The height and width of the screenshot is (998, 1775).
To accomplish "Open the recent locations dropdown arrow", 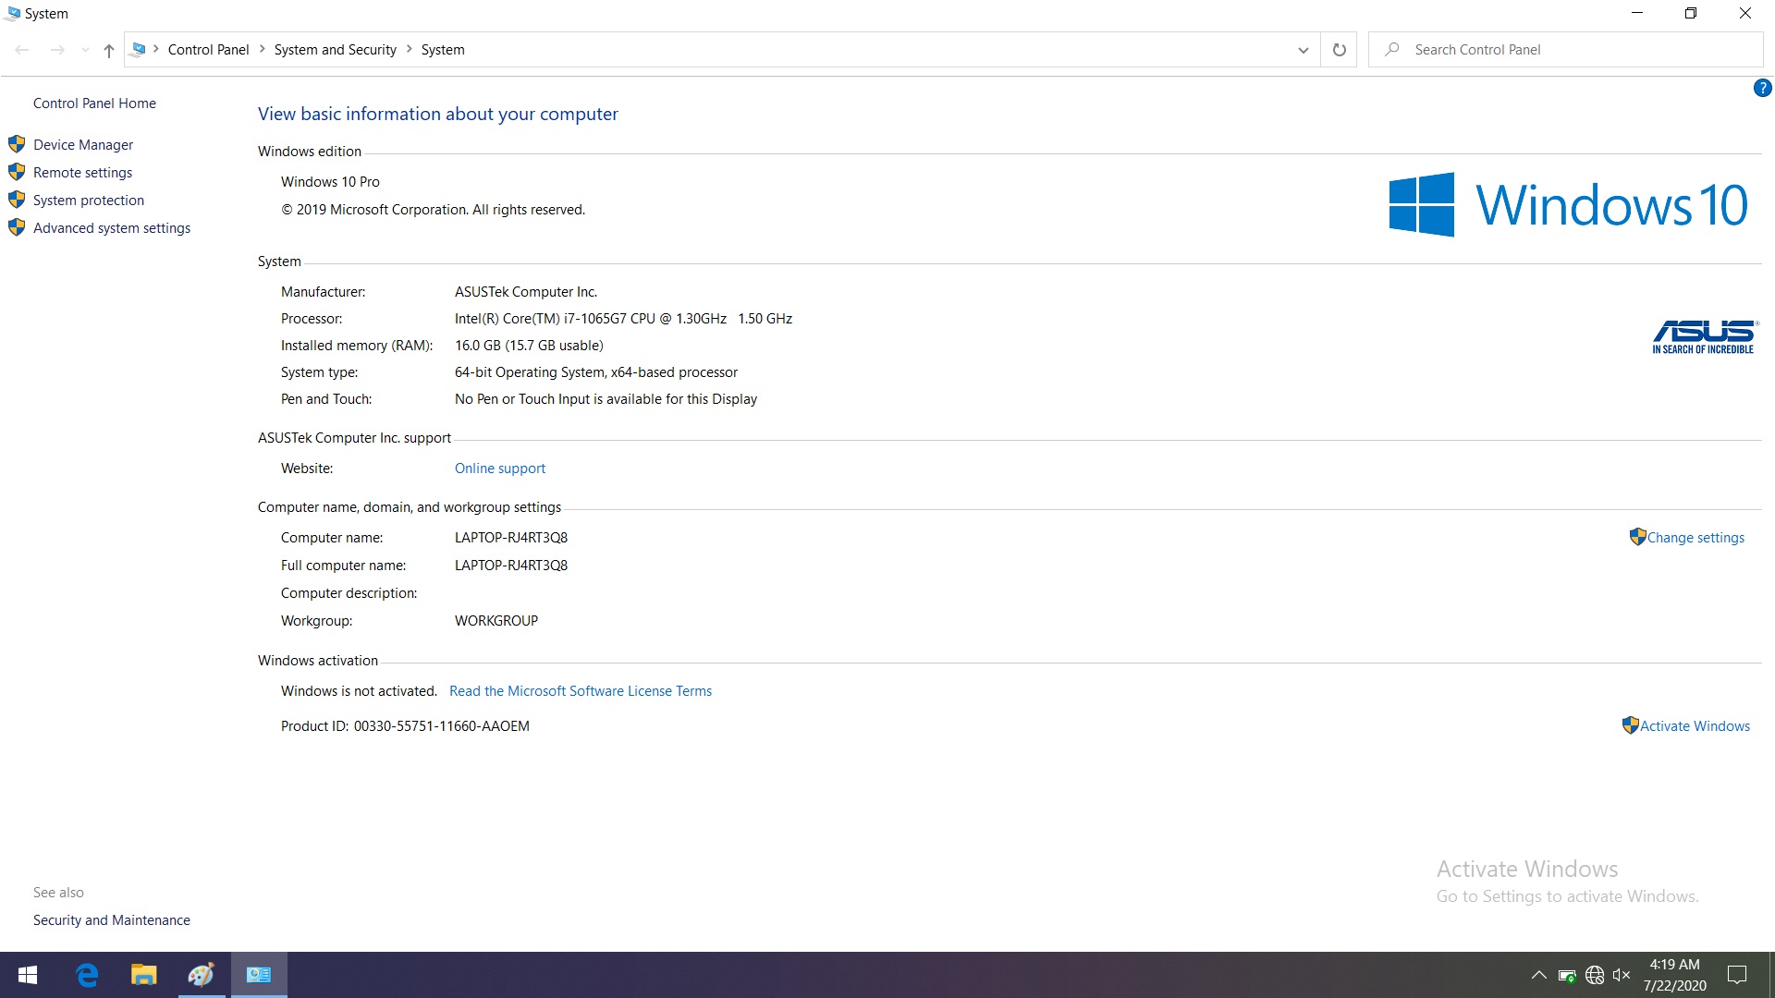I will pyautogui.click(x=85, y=51).
